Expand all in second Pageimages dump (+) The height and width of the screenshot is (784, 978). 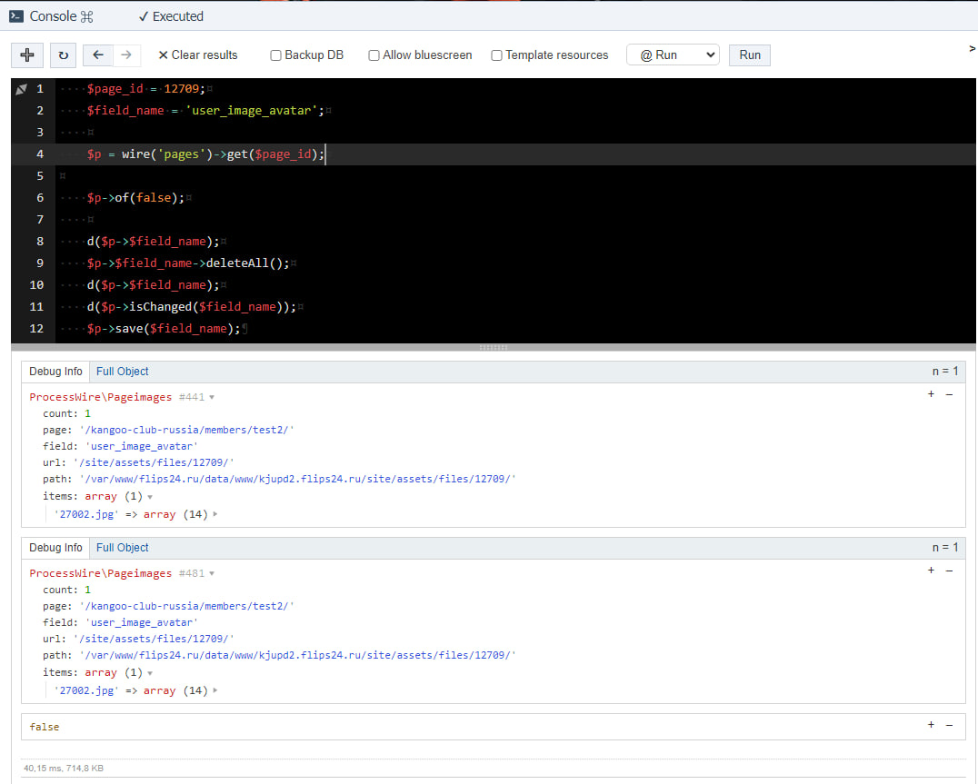pos(932,571)
